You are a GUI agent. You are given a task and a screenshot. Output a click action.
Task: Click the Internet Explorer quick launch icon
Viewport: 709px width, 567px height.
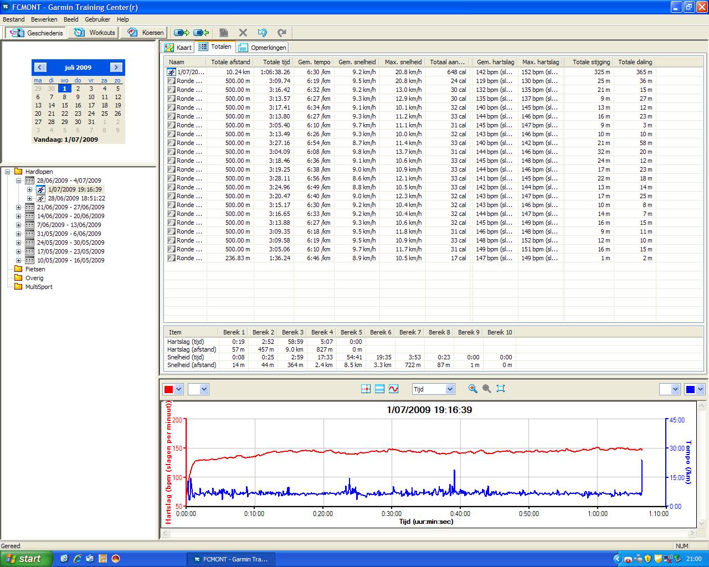[x=78, y=559]
